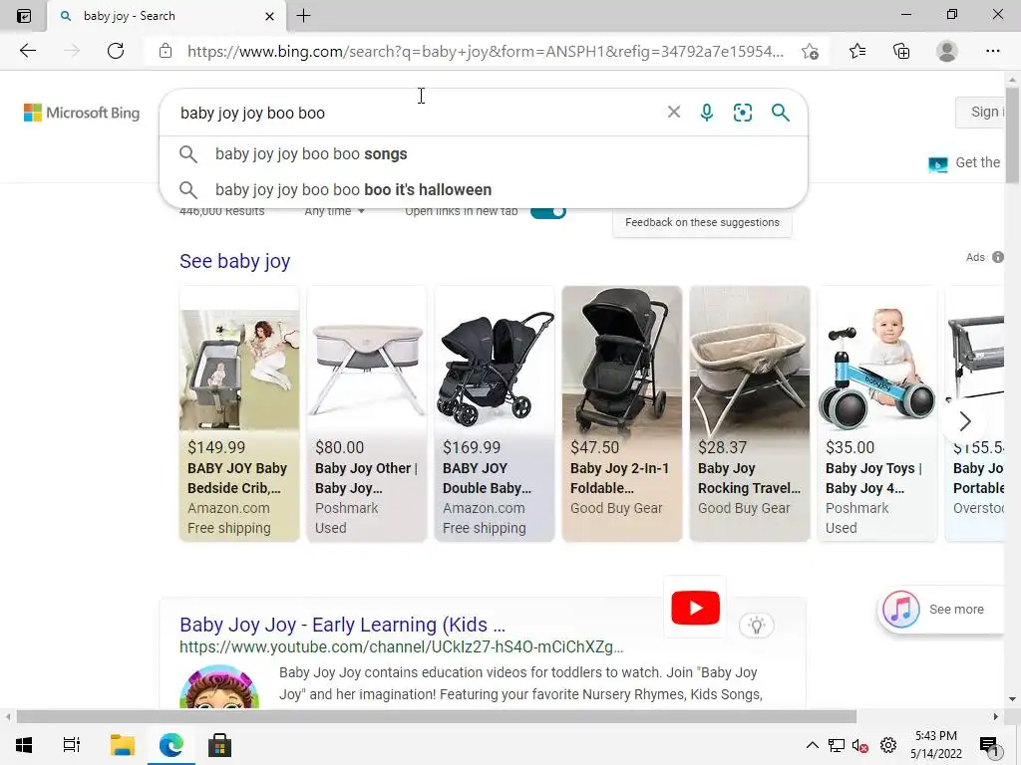This screenshot has width=1021, height=765.
Task: Click 'Feedback on these suggestions'
Action: [x=702, y=222]
